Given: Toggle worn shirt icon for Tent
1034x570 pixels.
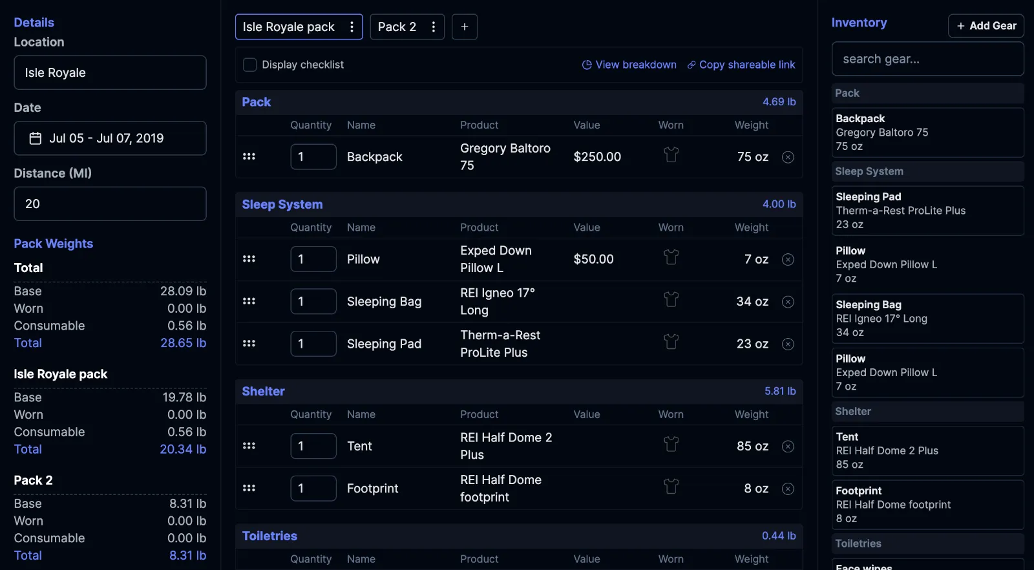Looking at the screenshot, I should [671, 445].
